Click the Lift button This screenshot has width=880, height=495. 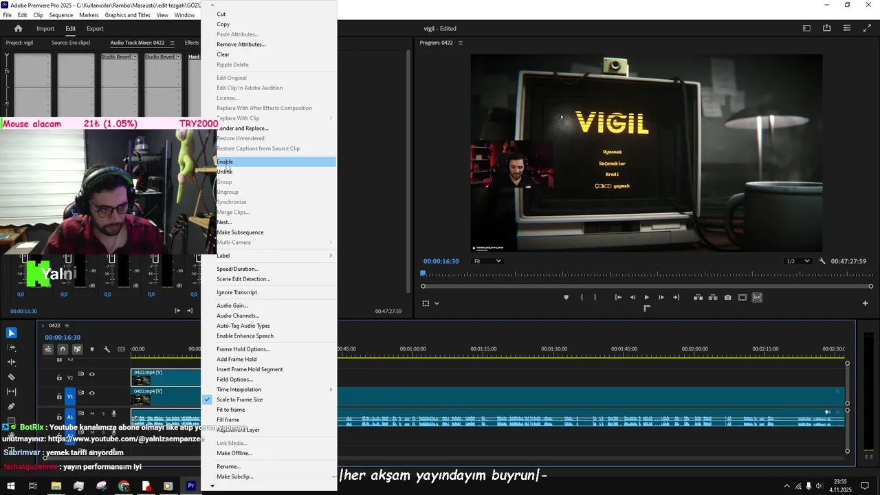click(698, 298)
